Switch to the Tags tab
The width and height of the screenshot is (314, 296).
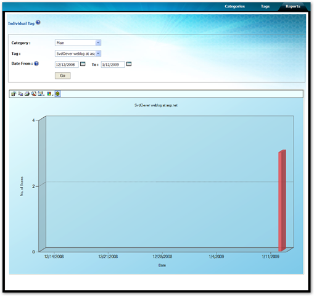[265, 6]
